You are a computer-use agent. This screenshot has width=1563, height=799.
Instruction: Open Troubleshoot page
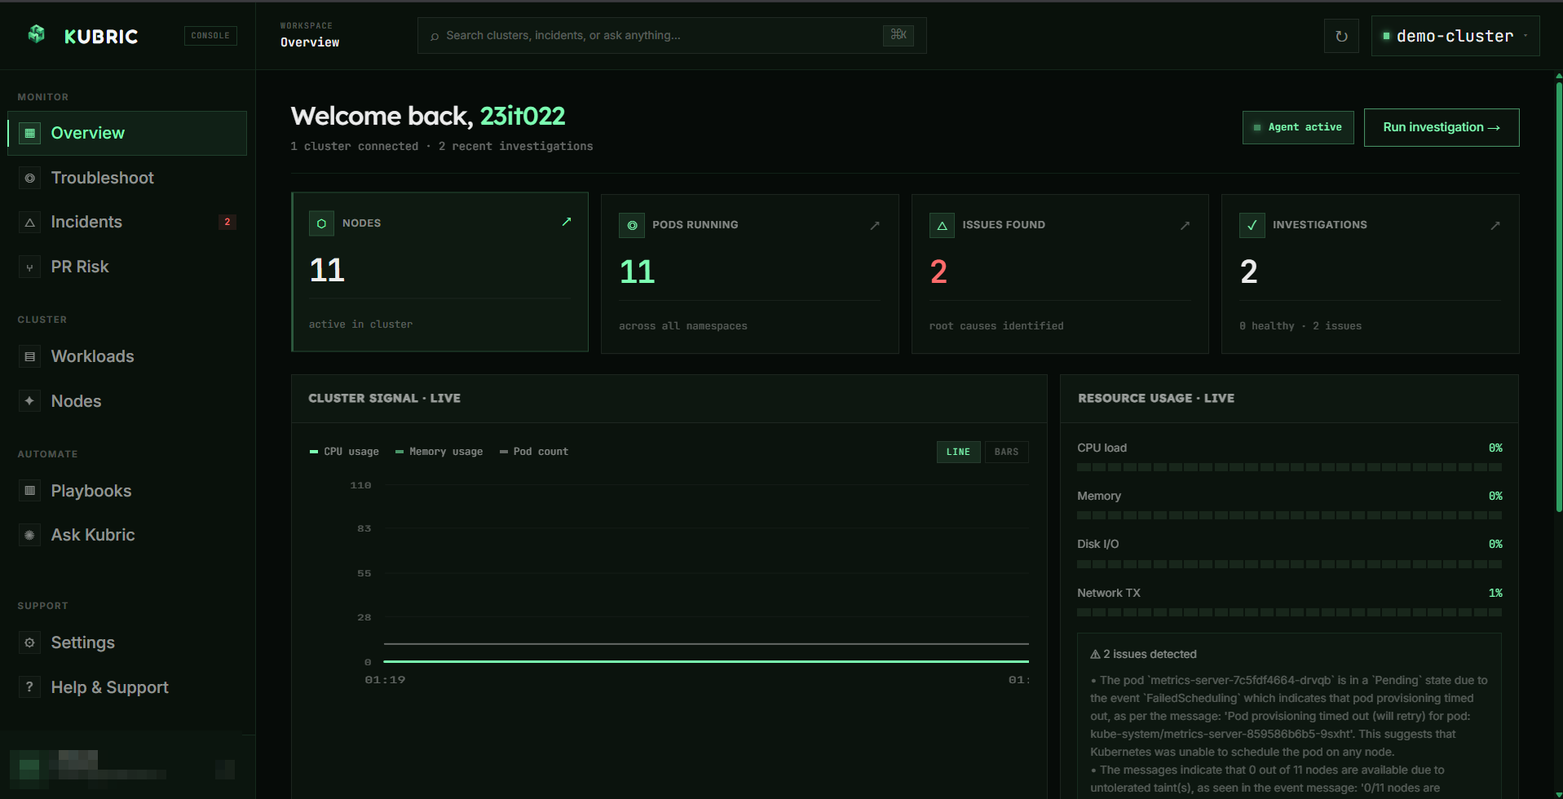(x=127, y=178)
